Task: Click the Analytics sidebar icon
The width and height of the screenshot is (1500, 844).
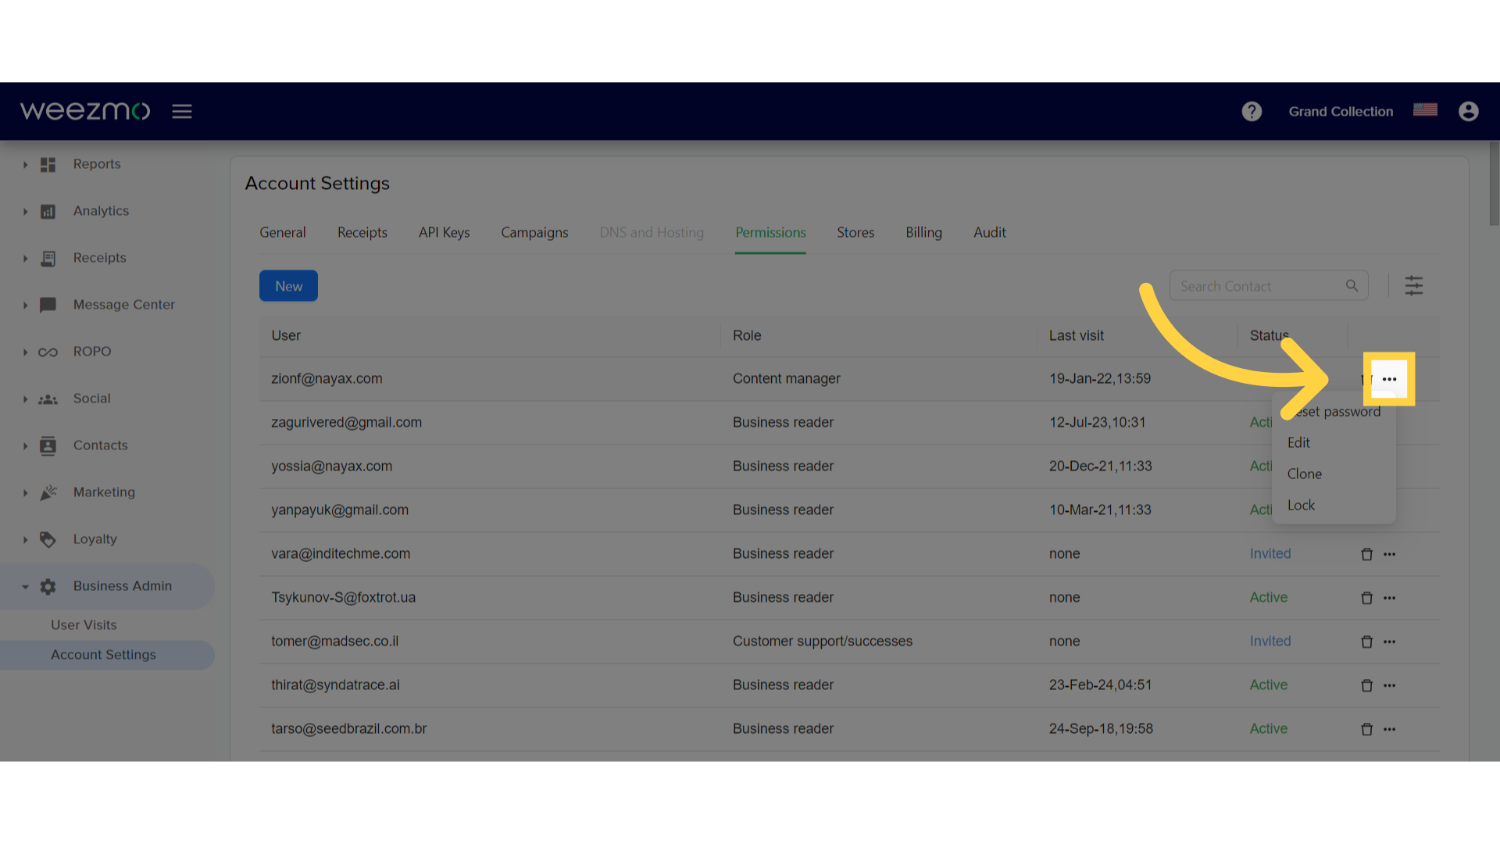Action: [x=46, y=210]
